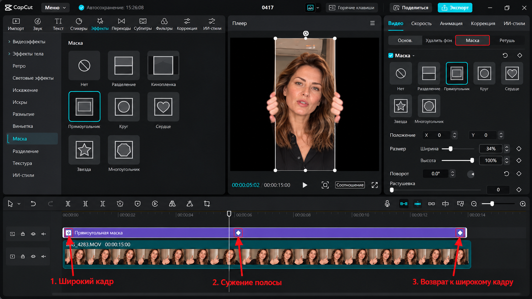The width and height of the screenshot is (532, 299).
Task: Click the Растушевка feather slider handle
Action: coord(392,190)
